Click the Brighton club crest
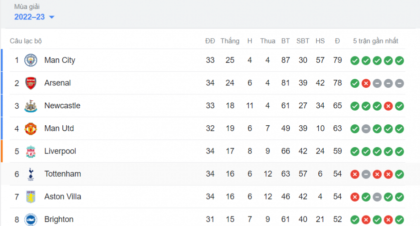The image size is (420, 226). coord(31,220)
